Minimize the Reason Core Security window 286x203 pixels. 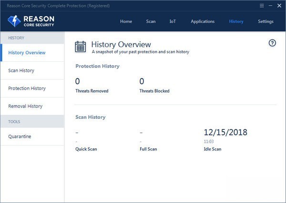pos(270,6)
